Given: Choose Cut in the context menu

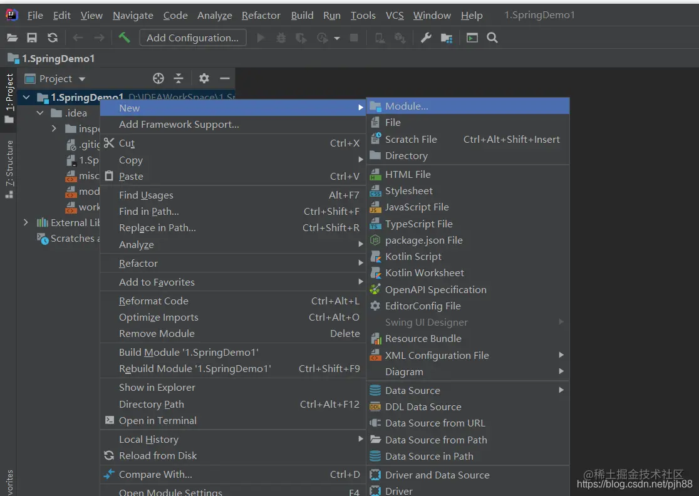Looking at the screenshot, I should 233,143.
